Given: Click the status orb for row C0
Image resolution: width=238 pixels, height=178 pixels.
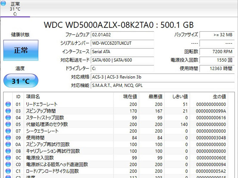Looking at the screenshot, I should pos(8,164).
